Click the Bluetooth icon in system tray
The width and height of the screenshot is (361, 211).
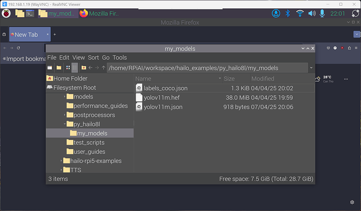[x=287, y=13]
